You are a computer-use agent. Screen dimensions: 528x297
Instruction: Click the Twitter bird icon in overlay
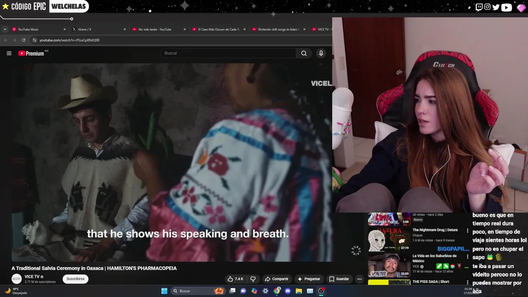click(x=496, y=7)
